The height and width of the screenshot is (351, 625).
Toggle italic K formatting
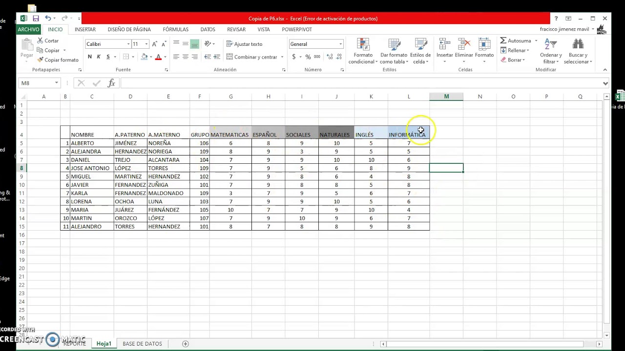99,57
